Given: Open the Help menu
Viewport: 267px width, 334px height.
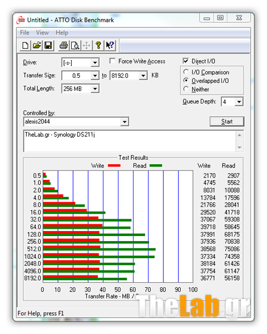Looking at the screenshot, I should coord(62,33).
